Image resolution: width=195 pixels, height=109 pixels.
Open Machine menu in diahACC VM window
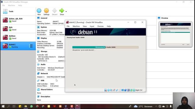pos(76,26)
